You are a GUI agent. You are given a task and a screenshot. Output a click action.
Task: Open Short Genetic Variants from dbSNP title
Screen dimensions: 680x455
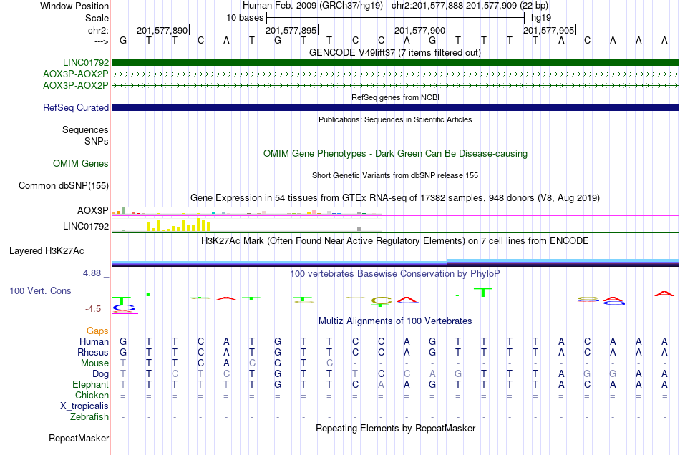395,175
